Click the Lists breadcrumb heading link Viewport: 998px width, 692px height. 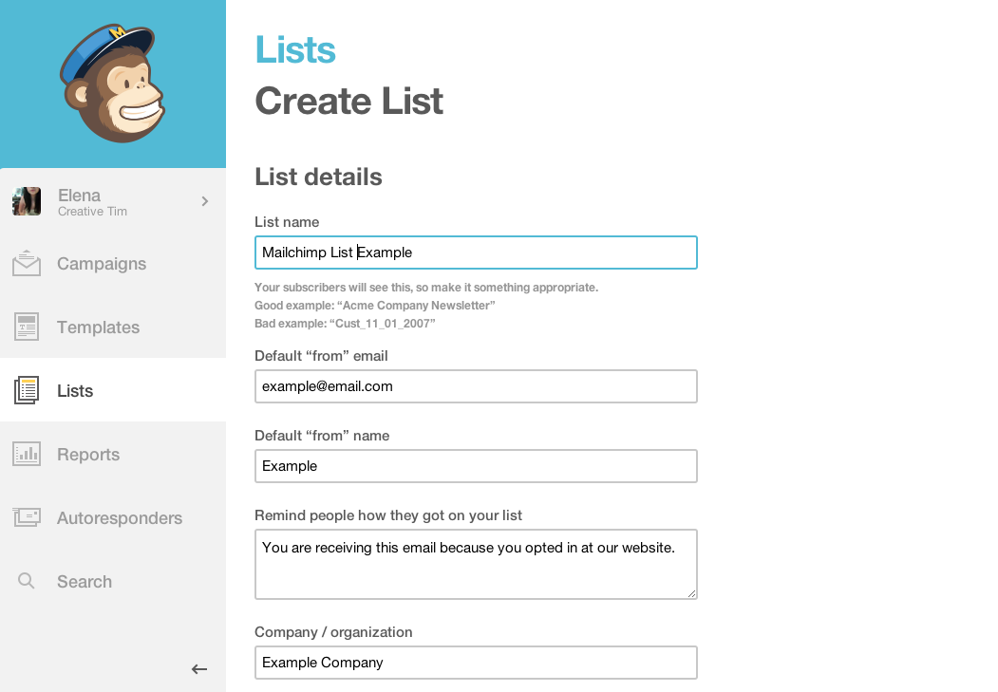[x=295, y=49]
